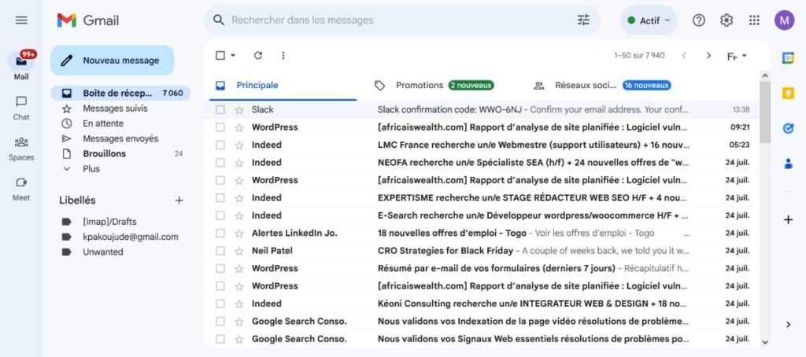This screenshot has height=357, width=806.
Task: Star the Slack email
Action: point(239,109)
